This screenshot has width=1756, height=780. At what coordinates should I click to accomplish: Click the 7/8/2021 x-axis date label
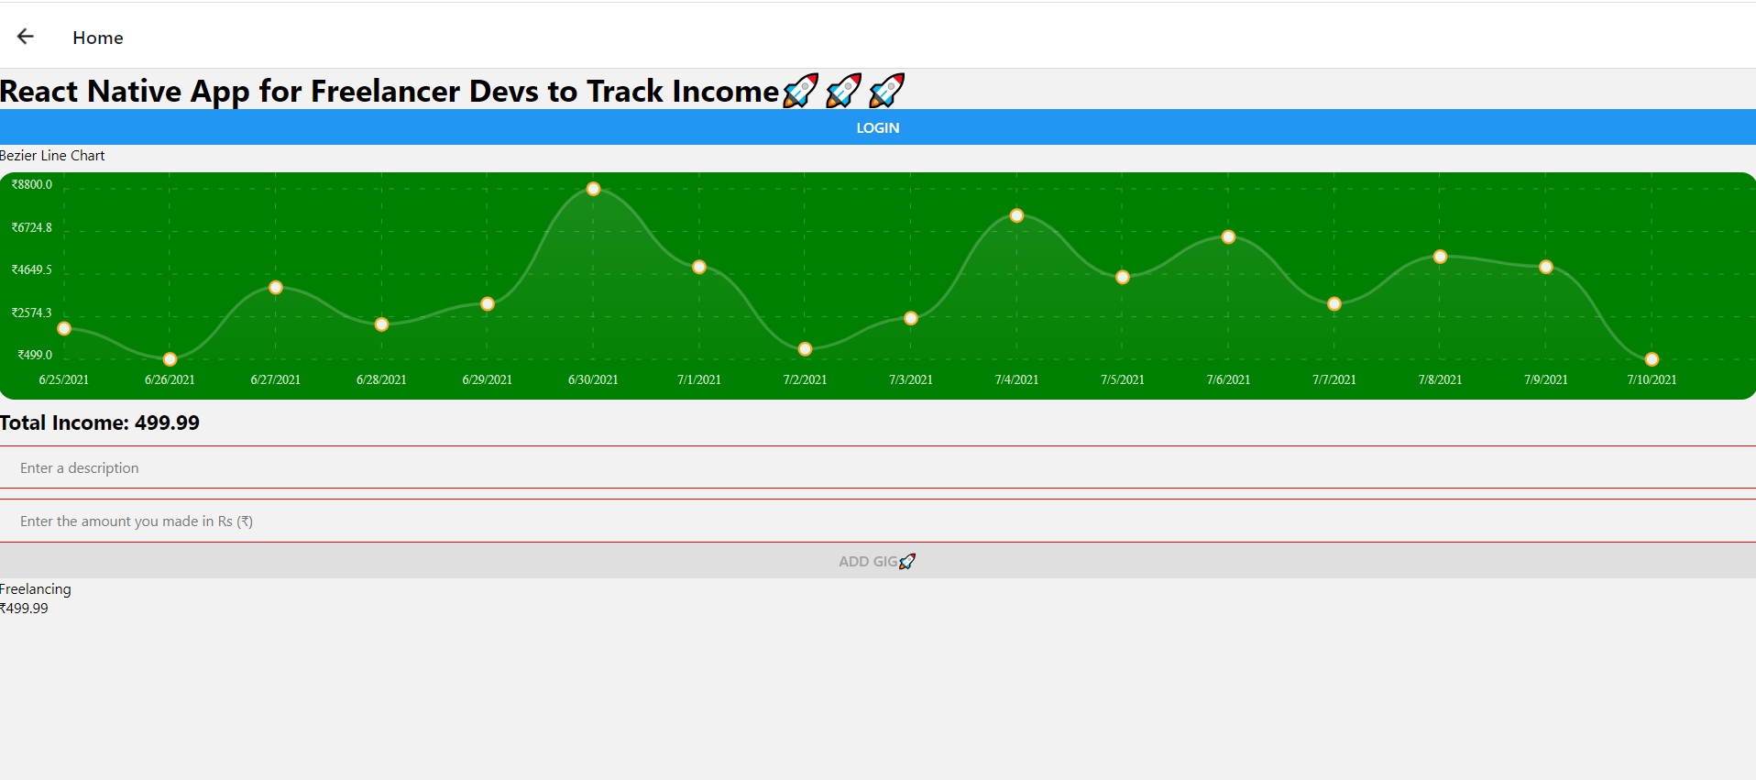[1440, 379]
